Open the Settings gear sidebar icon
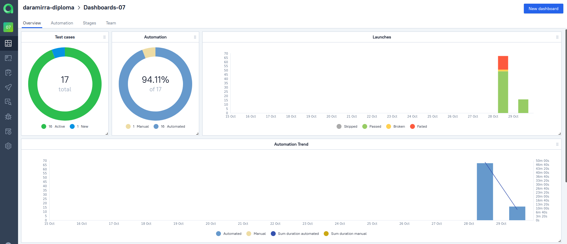 [x=8, y=146]
